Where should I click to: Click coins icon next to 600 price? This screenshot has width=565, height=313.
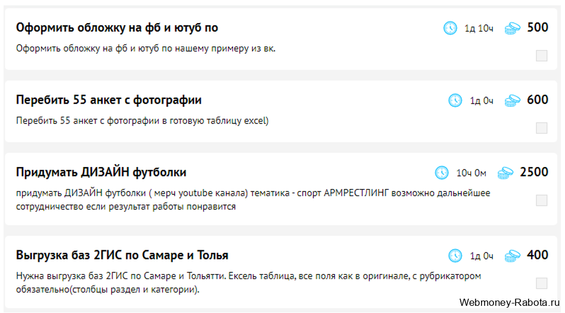513,101
